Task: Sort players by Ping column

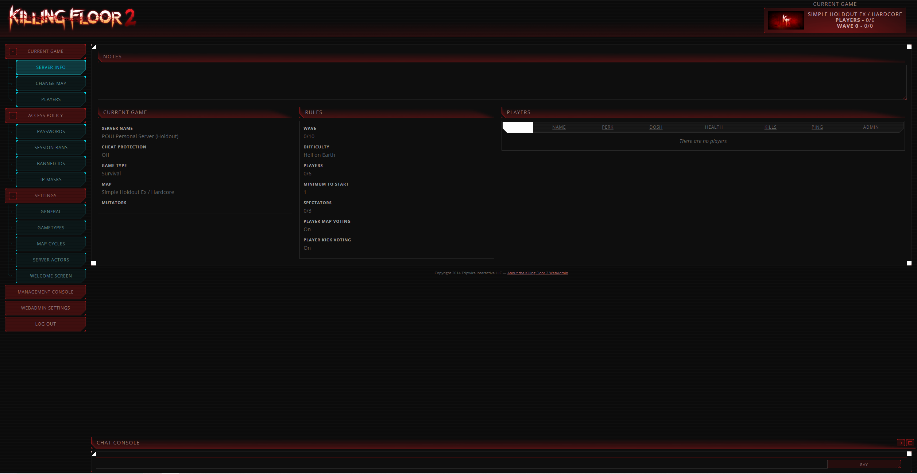Action: (817, 127)
